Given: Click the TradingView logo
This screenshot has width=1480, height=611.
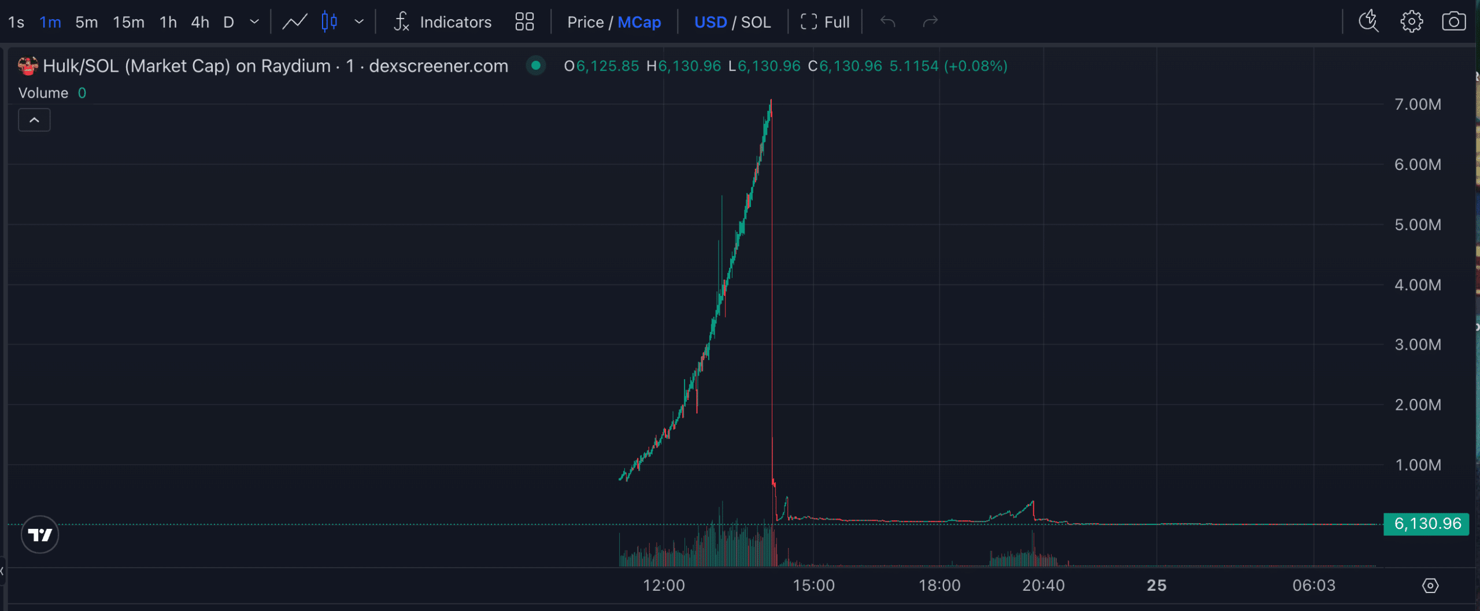Looking at the screenshot, I should [40, 535].
